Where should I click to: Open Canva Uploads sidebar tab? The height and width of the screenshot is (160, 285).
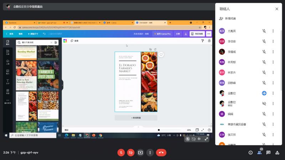(7, 62)
